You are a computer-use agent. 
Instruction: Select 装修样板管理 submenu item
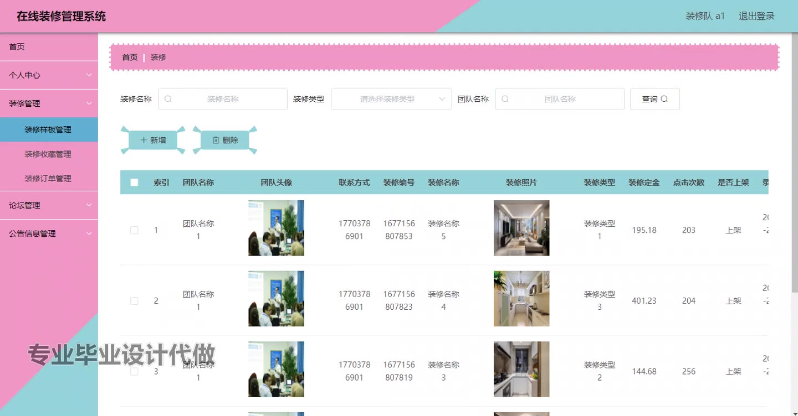(x=49, y=129)
